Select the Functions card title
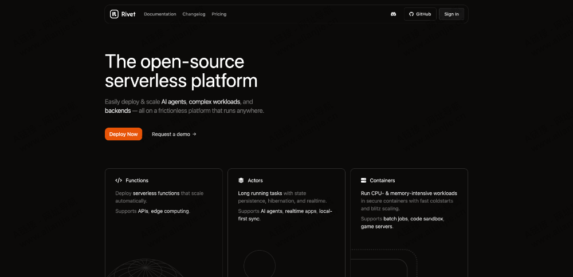 coord(137,180)
